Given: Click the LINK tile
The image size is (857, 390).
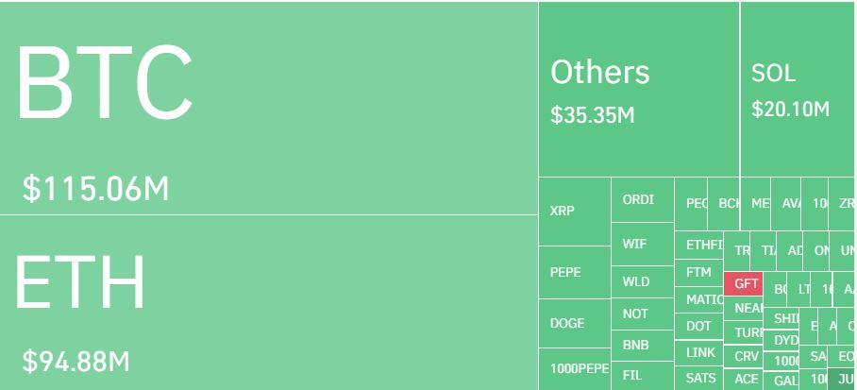Looking at the screenshot, I should pyautogui.click(x=698, y=353).
